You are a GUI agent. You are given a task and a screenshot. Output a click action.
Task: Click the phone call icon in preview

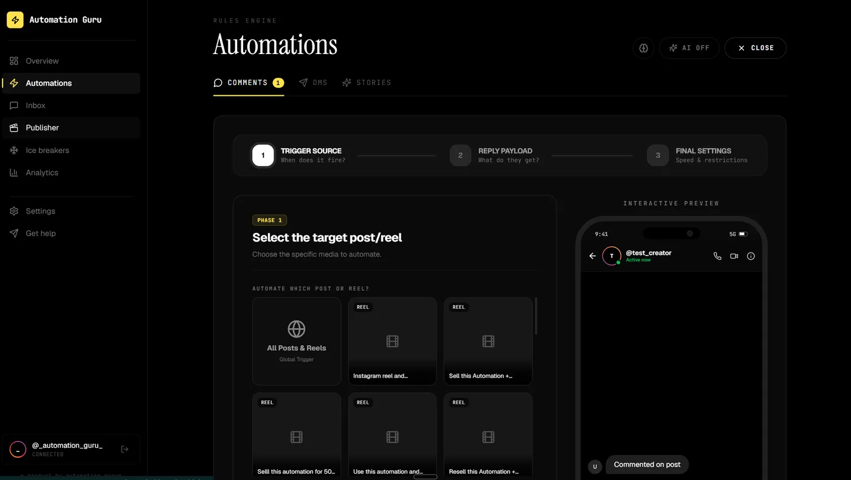tap(717, 256)
